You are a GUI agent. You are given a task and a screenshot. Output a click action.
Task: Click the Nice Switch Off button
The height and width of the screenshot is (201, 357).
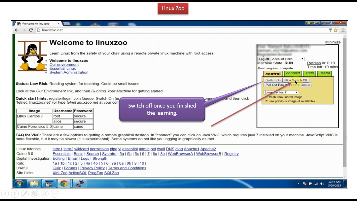[x=296, y=80]
